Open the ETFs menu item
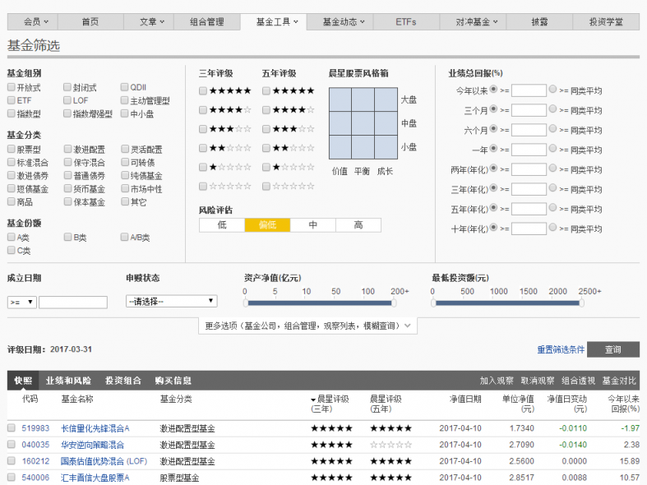 [x=406, y=22]
